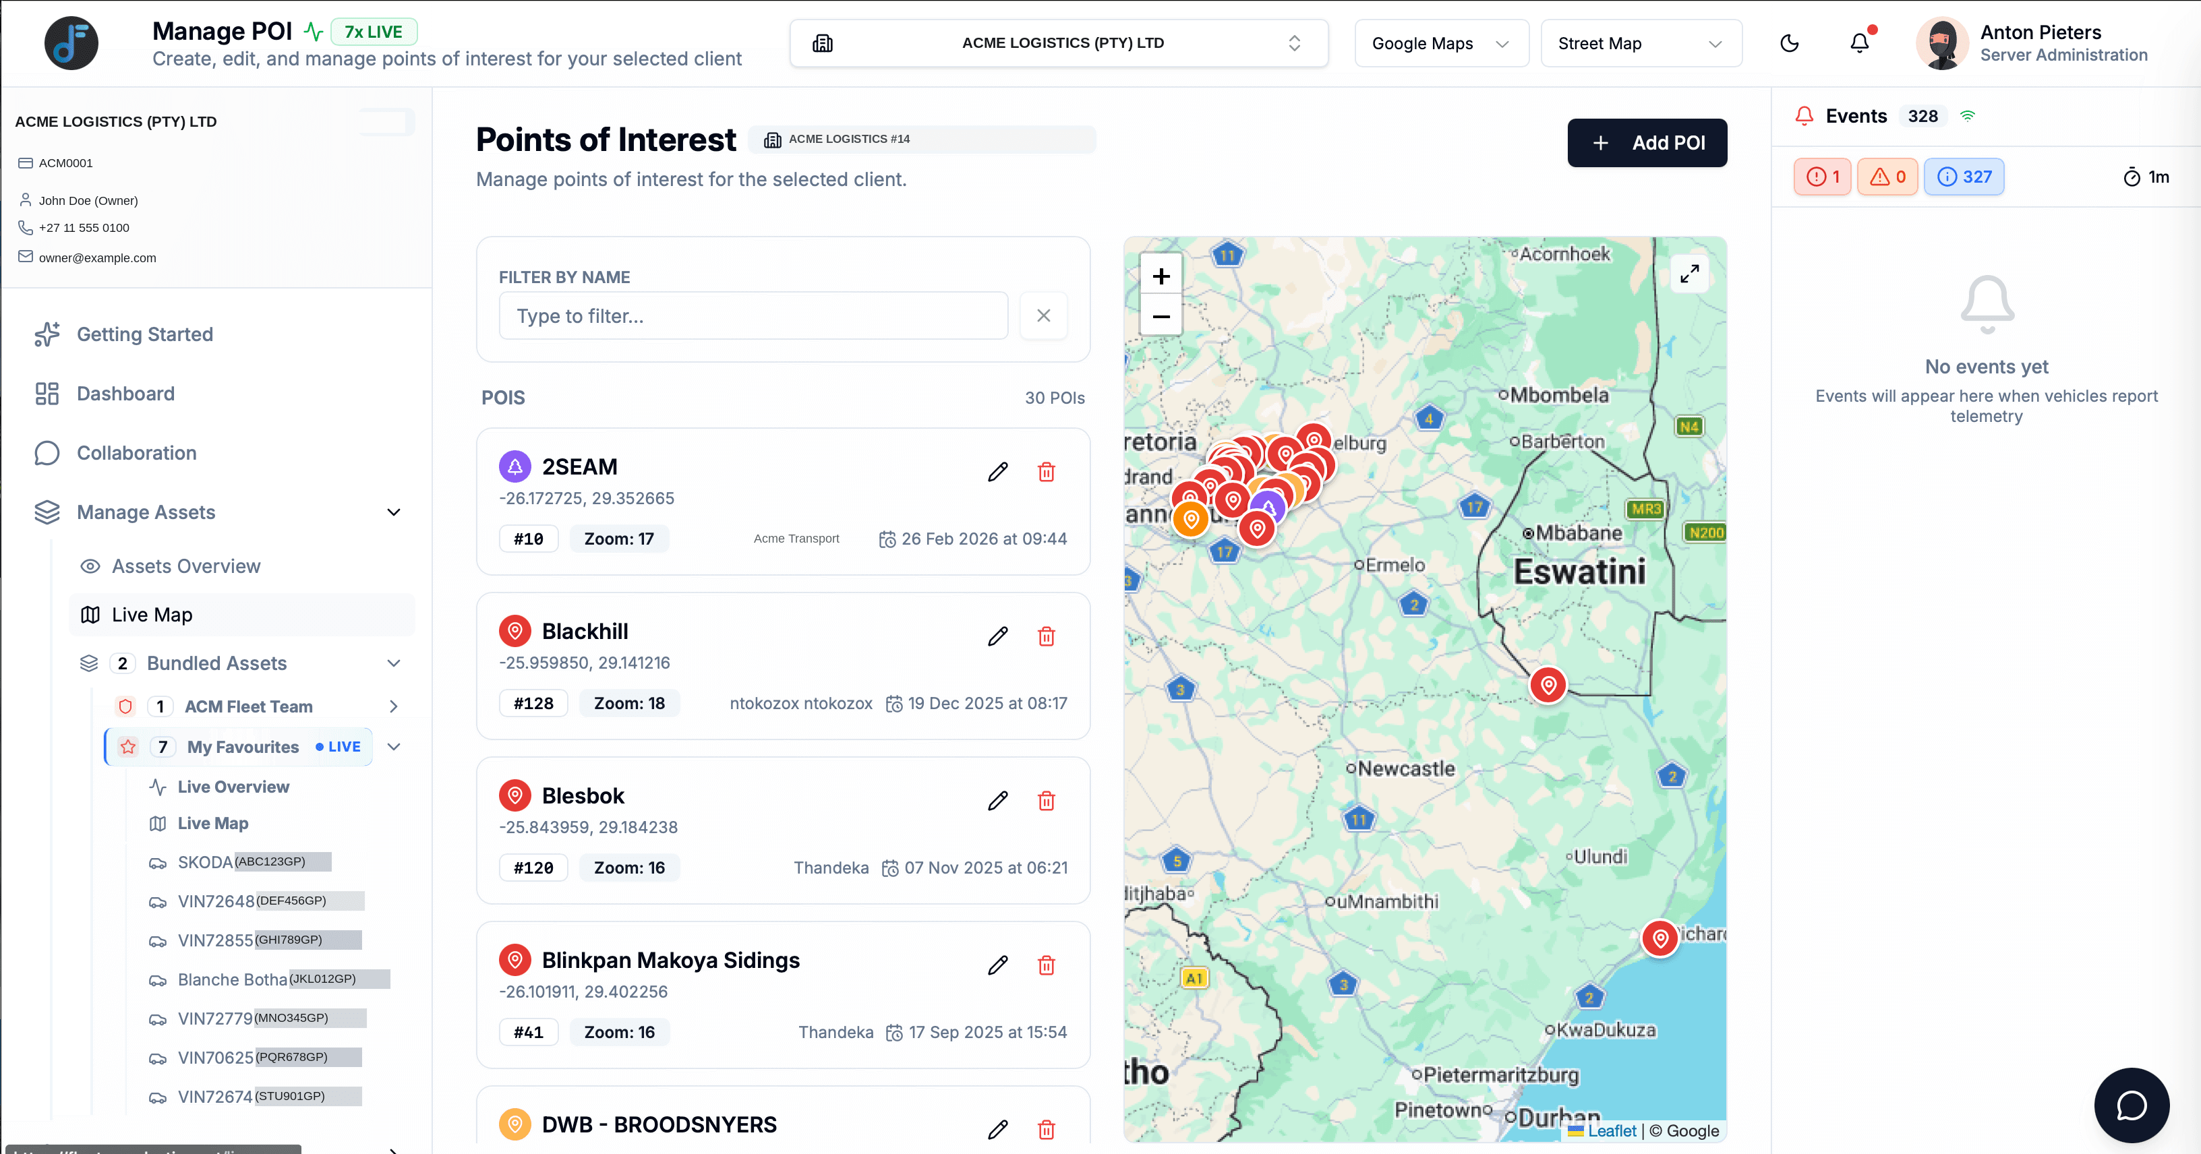
Task: Zoom in on the map
Action: [1161, 276]
